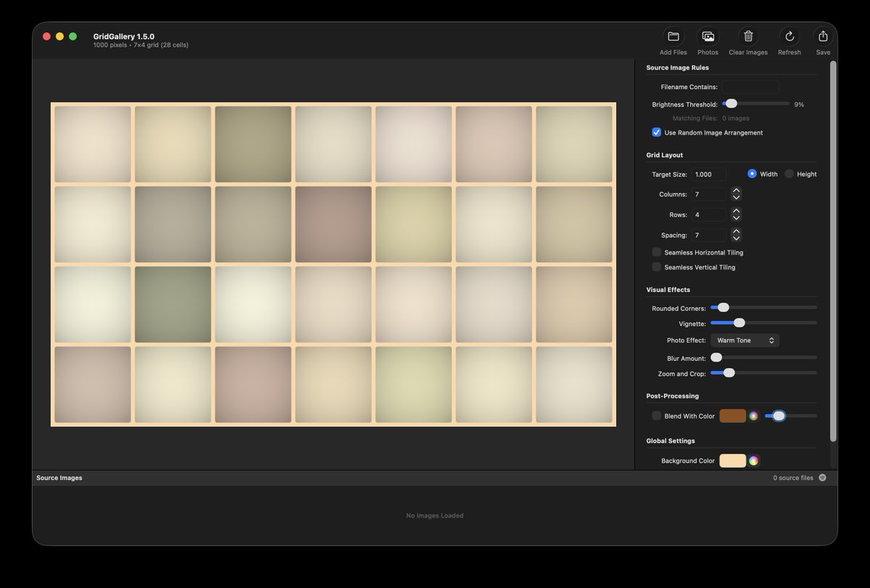Select the Width radio button
Viewport: 870px width, 588px height.
point(752,174)
